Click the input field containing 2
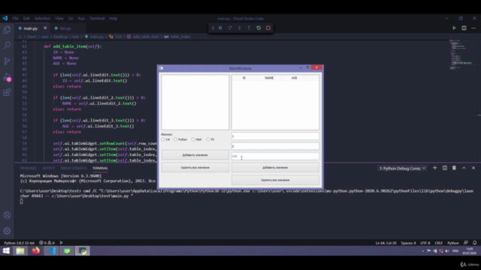This screenshot has height=270, width=481. [275, 146]
